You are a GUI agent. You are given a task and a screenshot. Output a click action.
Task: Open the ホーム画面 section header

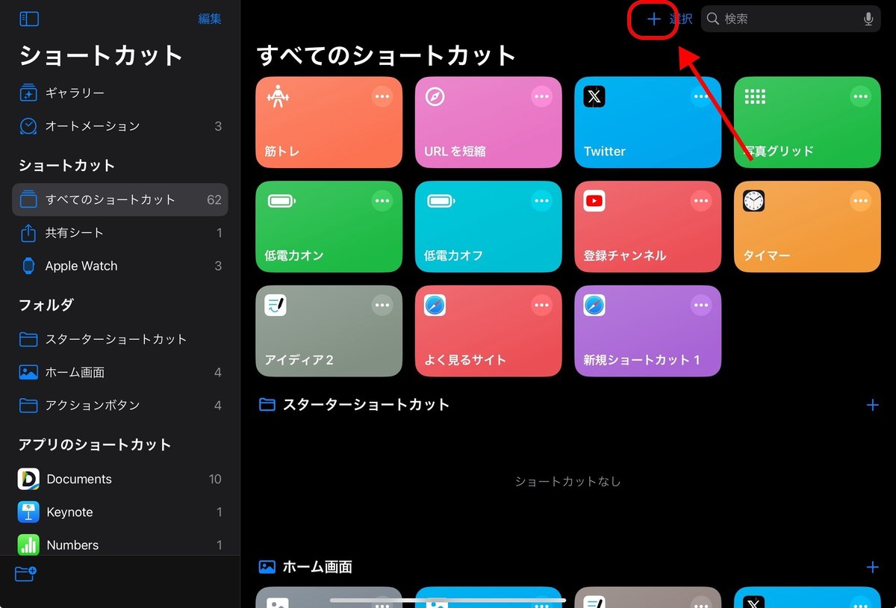[x=305, y=568]
